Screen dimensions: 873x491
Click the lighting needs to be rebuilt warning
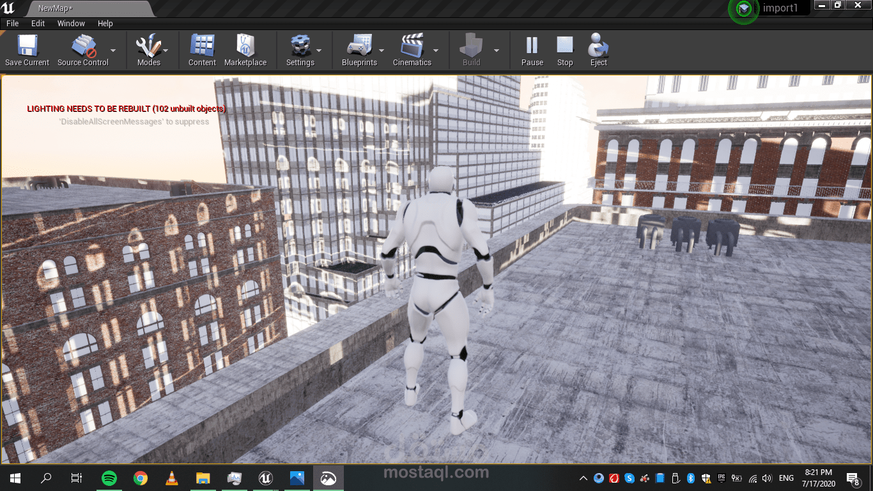[127, 109]
